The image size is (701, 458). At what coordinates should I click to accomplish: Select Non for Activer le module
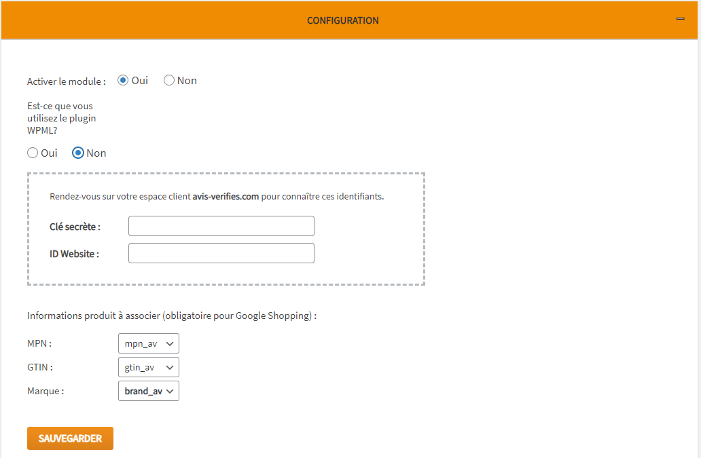(x=169, y=80)
